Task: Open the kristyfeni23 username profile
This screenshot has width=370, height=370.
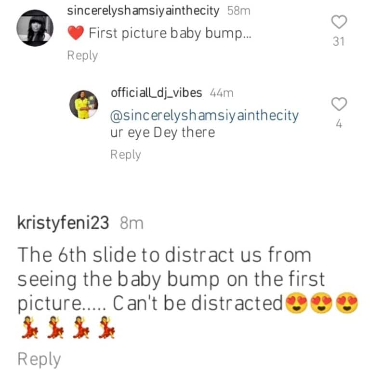Action: 63,224
